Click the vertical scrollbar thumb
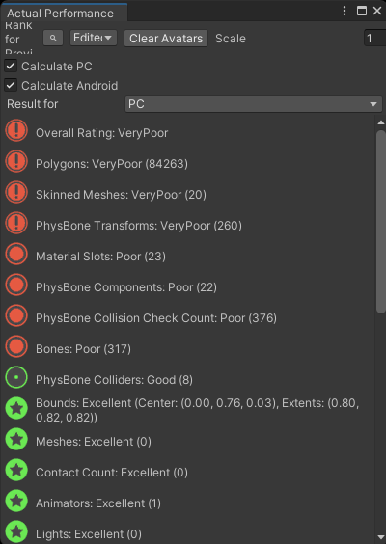The width and height of the screenshot is (386, 544). pos(381,222)
